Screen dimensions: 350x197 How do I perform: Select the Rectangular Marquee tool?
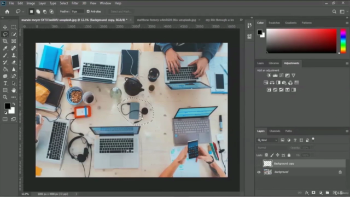(14, 27)
